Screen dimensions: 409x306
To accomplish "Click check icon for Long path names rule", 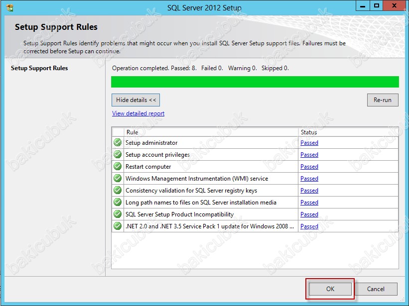I will tap(118, 203).
